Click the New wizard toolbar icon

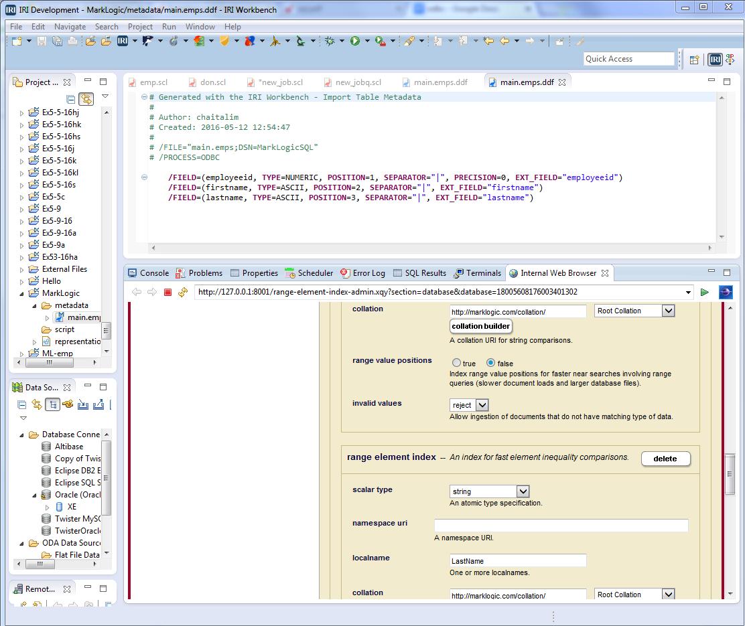17,42
